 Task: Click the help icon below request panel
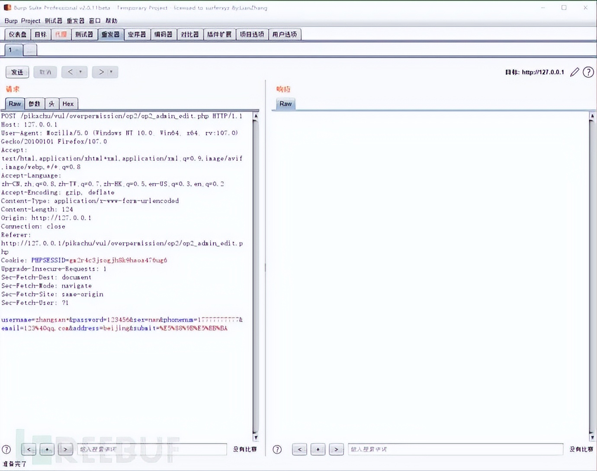tap(6, 449)
